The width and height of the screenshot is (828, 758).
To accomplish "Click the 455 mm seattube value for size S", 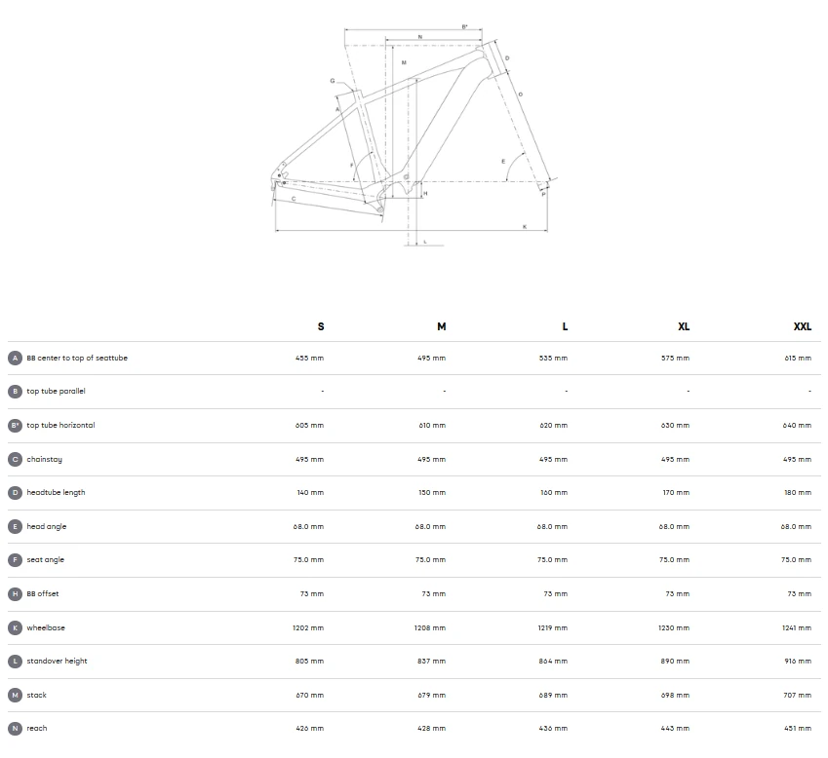I will [x=309, y=359].
